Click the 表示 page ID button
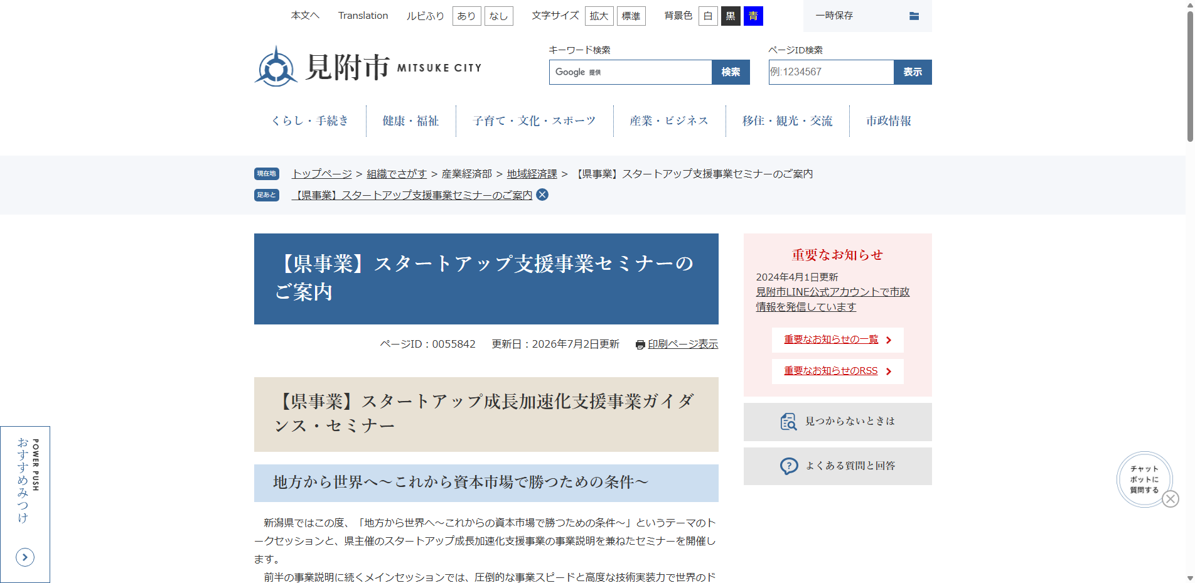The image size is (1195, 583). (x=913, y=72)
